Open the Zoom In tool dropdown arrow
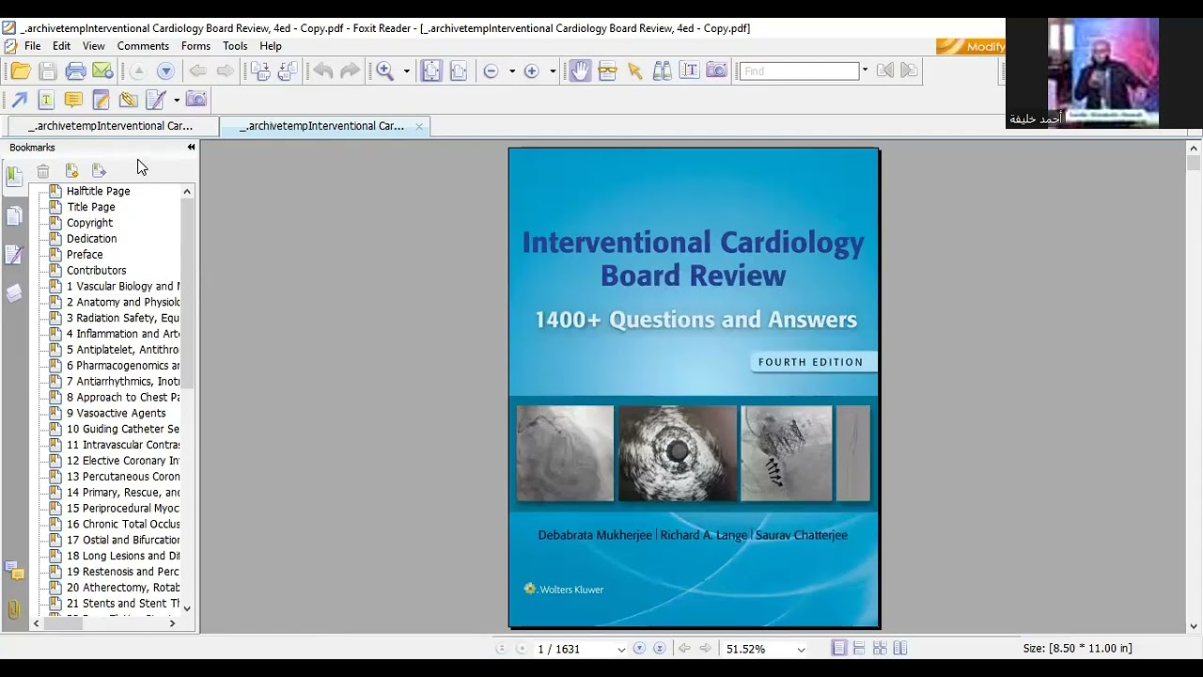This screenshot has width=1203, height=677. click(407, 71)
